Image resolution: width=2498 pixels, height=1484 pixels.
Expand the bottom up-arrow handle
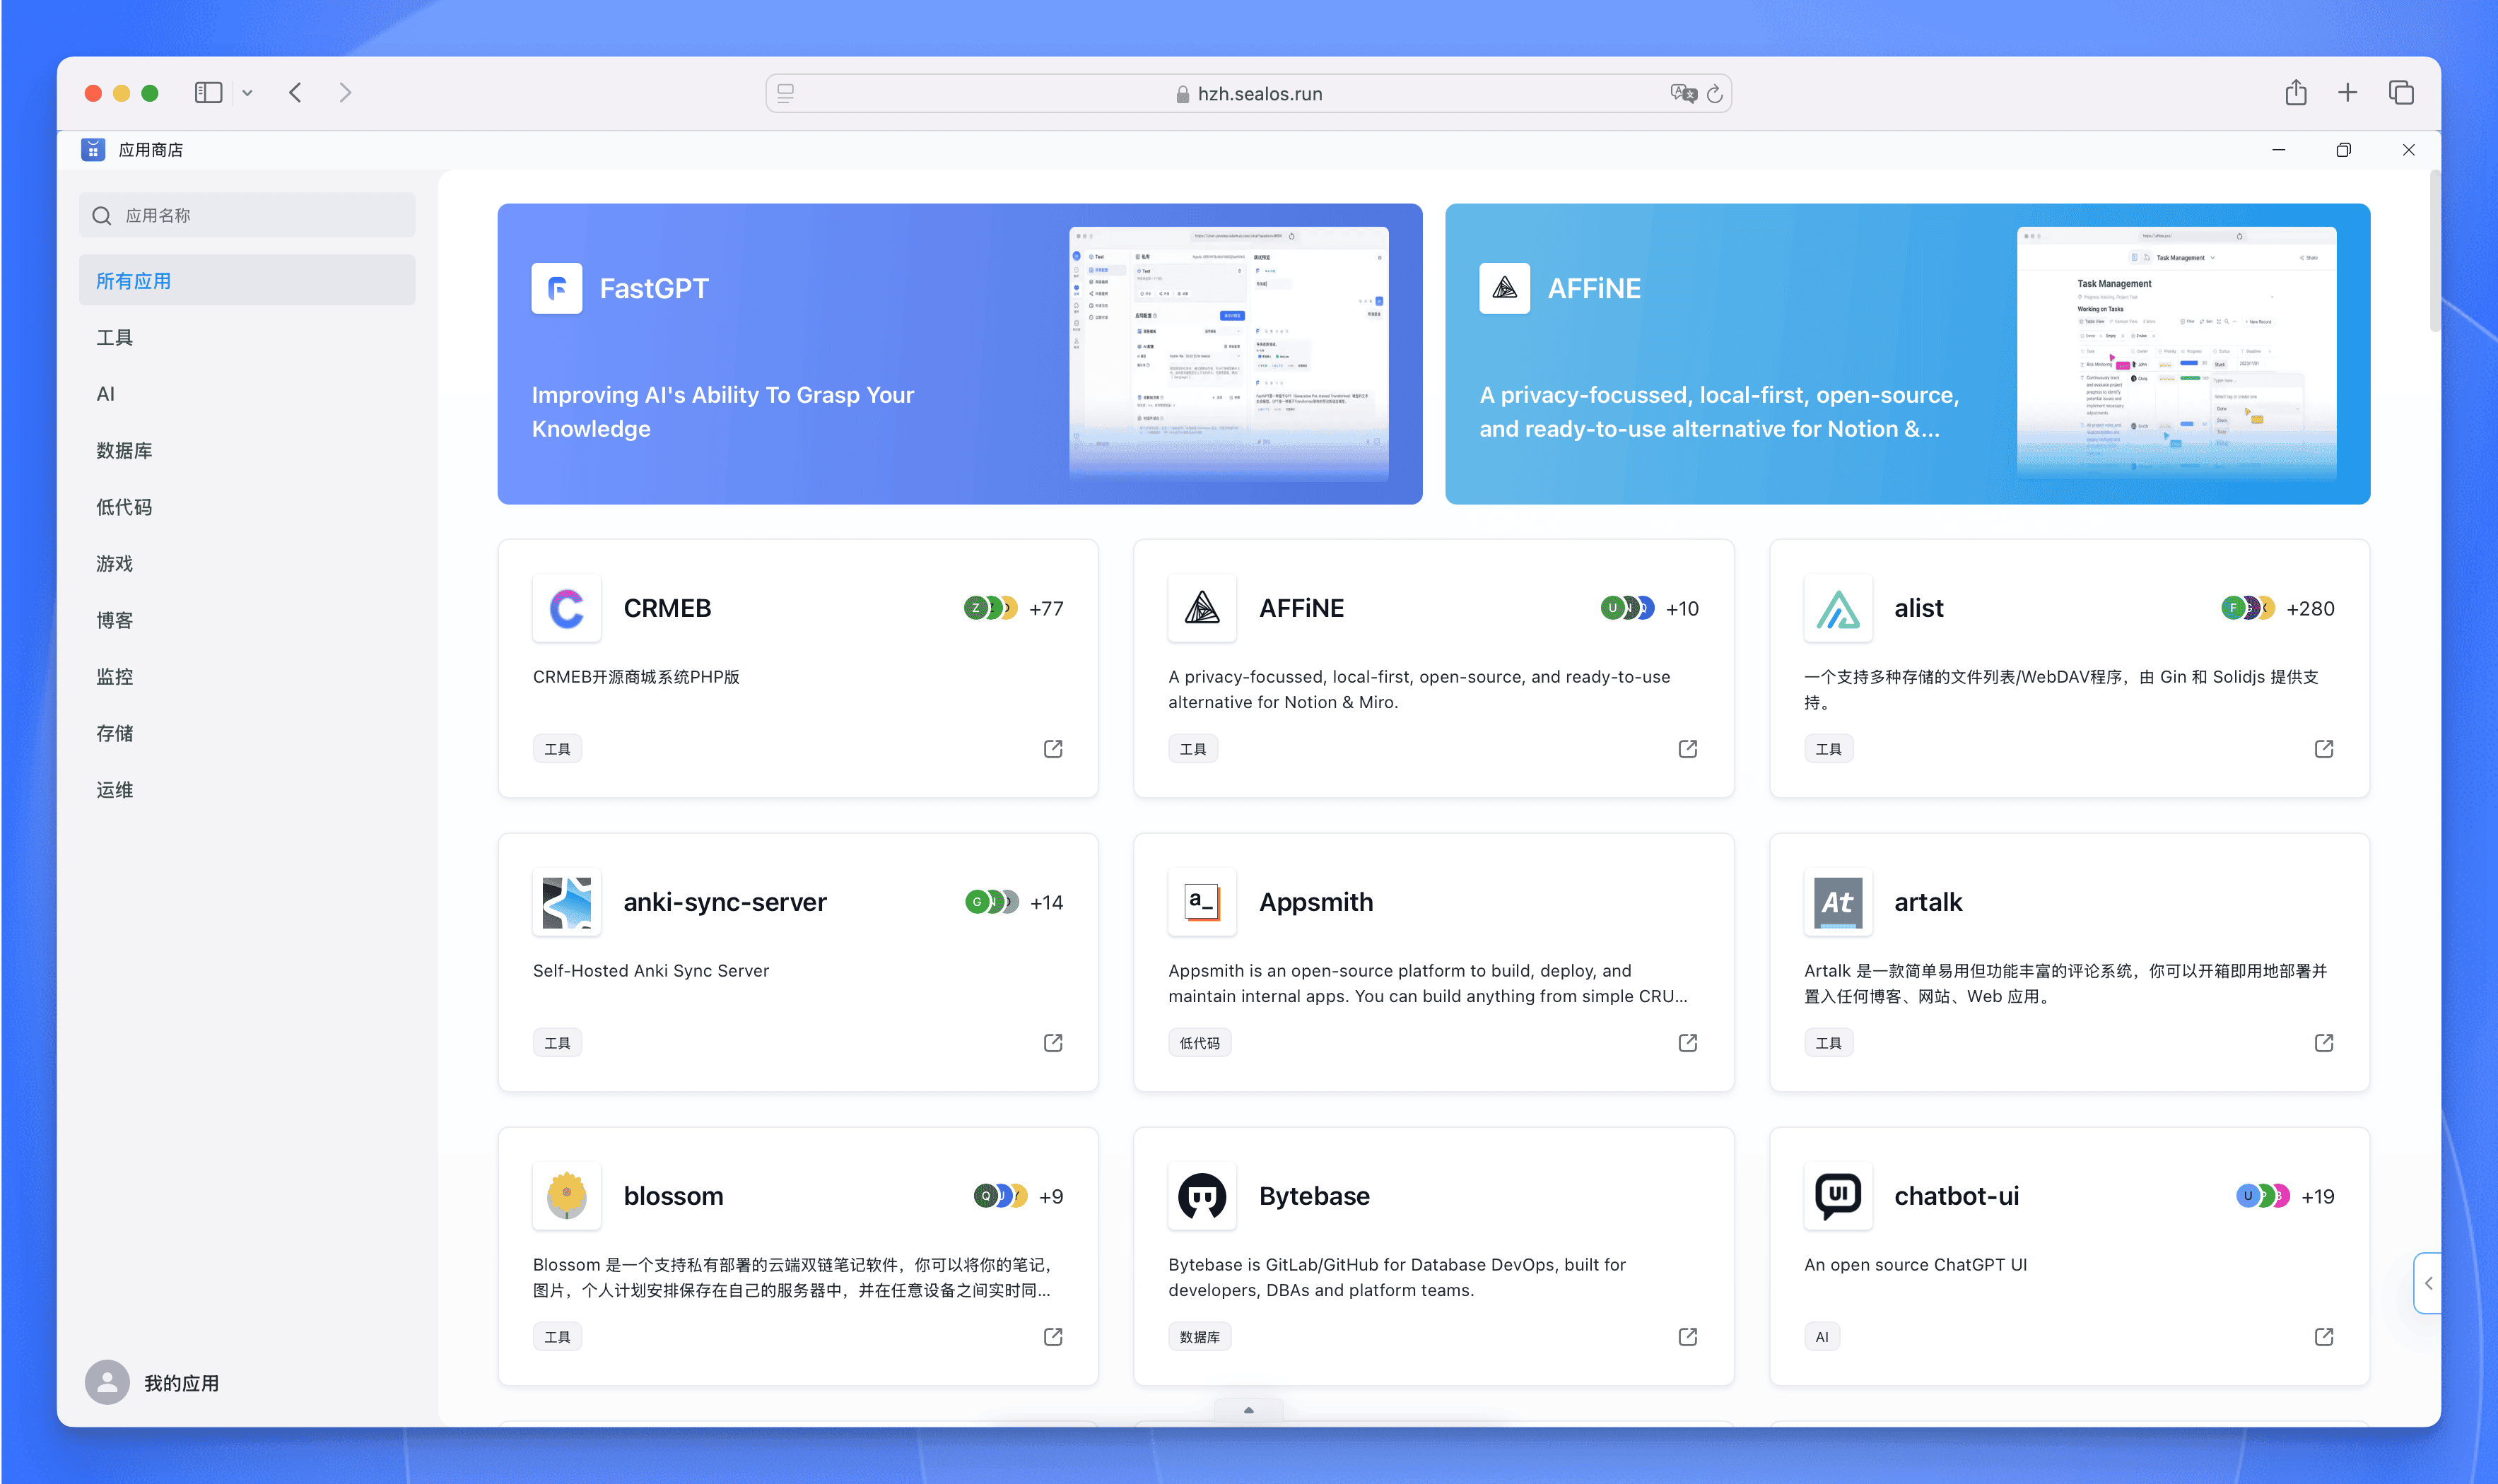(x=1248, y=1410)
